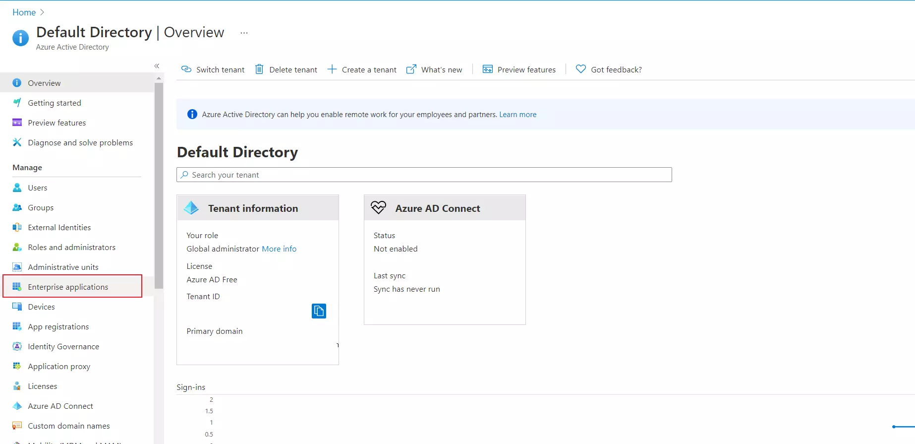This screenshot has height=444, width=915.
Task: Open Licenses in the sidebar
Action: pos(77,386)
